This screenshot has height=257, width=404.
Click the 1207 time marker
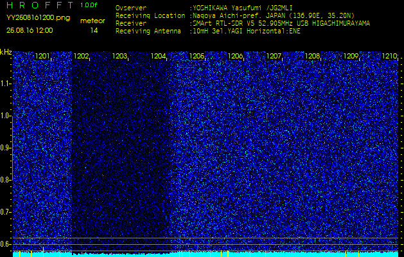274,56
